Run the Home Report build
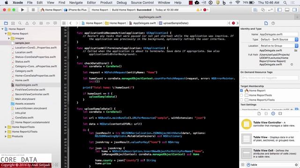The image size is (300, 168). tap(22, 10)
